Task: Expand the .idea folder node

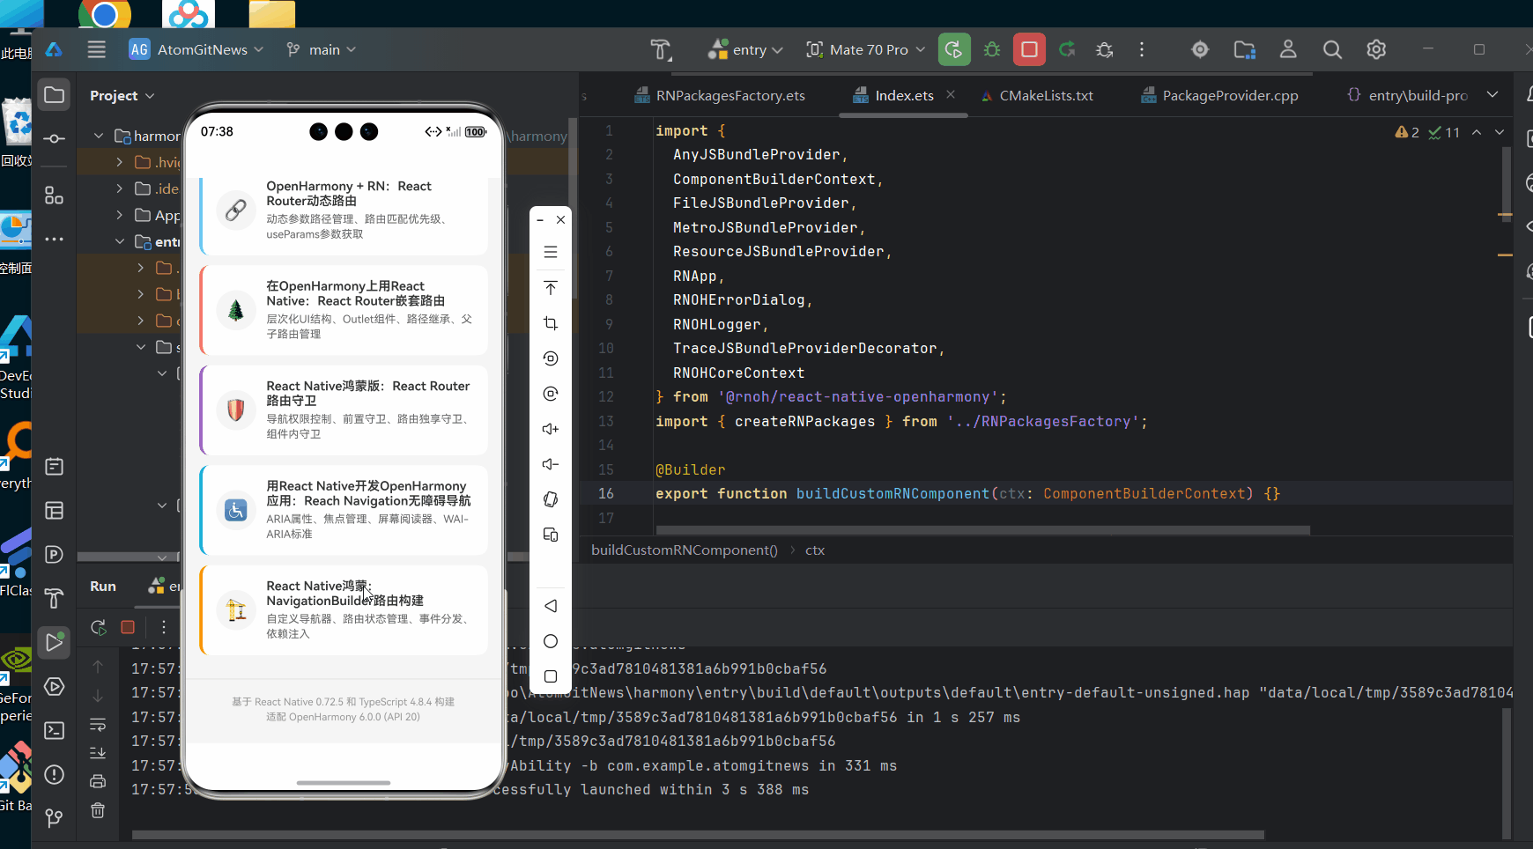Action: pos(120,188)
